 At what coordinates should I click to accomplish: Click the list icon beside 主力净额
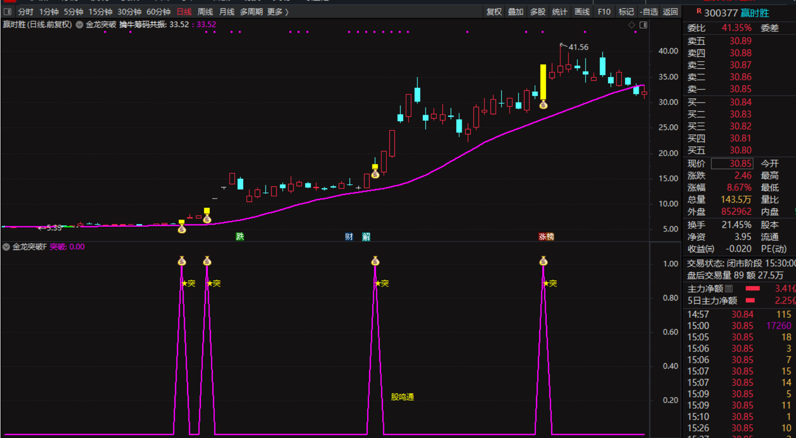(729, 288)
